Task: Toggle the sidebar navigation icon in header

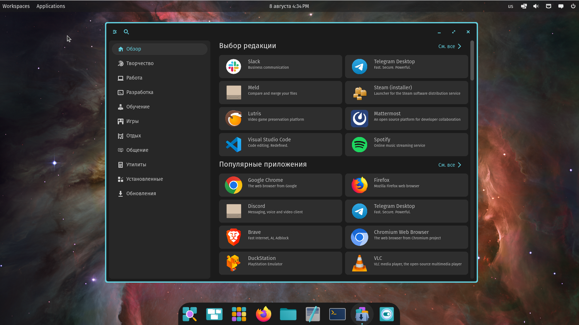Action: (x=115, y=32)
